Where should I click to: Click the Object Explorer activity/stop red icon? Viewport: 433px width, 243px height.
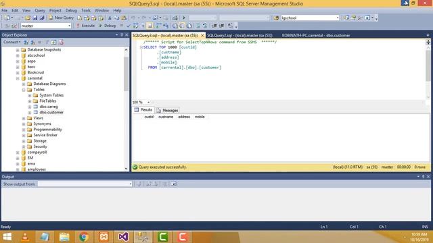62,42
